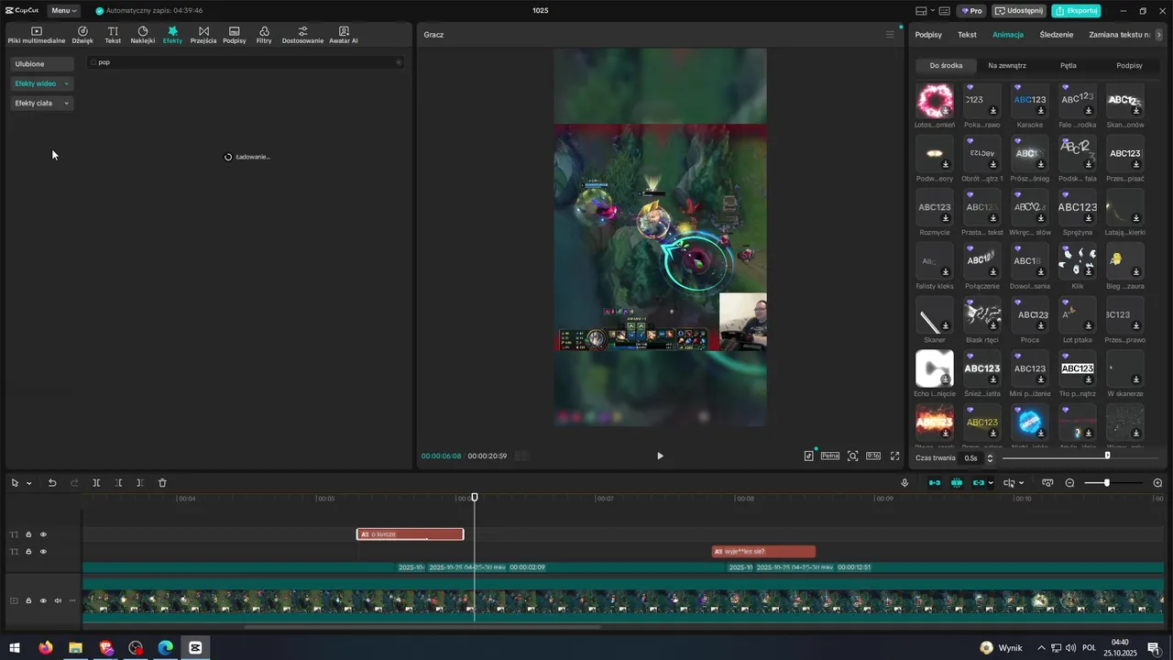Toggle the linkage button on timeline toolbar

click(x=979, y=483)
